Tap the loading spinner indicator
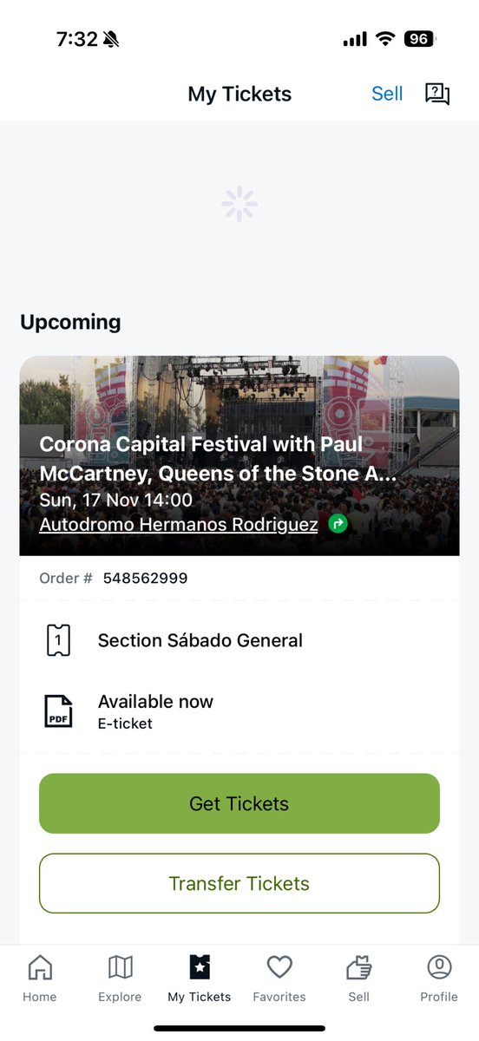 [239, 204]
